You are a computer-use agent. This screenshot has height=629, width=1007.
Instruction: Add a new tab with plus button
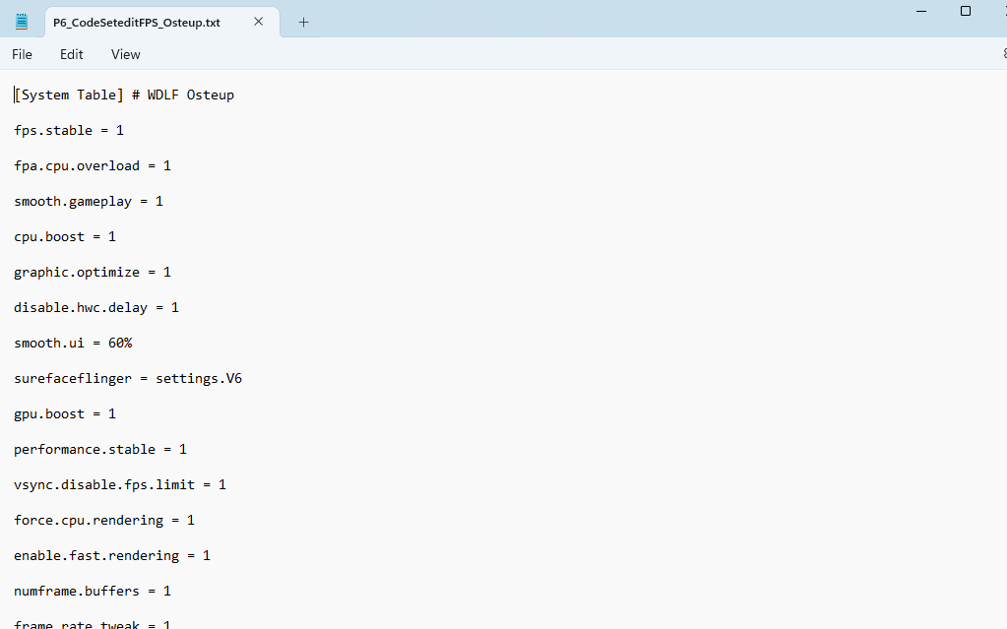pos(303,22)
